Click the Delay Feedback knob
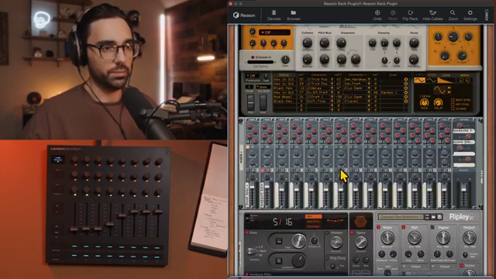Viewport: 496px width, 279px height. point(298,260)
